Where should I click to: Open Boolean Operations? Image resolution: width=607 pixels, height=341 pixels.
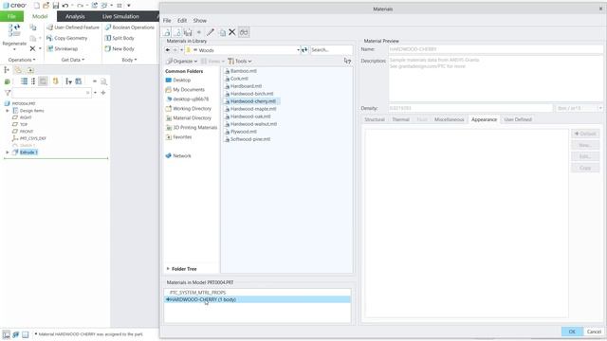[x=130, y=27]
